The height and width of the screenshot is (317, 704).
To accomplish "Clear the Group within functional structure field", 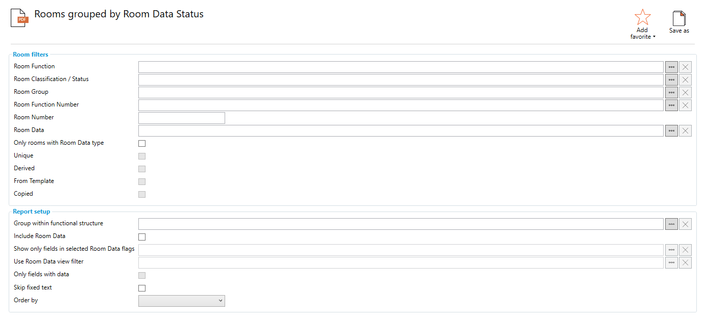I will click(685, 224).
